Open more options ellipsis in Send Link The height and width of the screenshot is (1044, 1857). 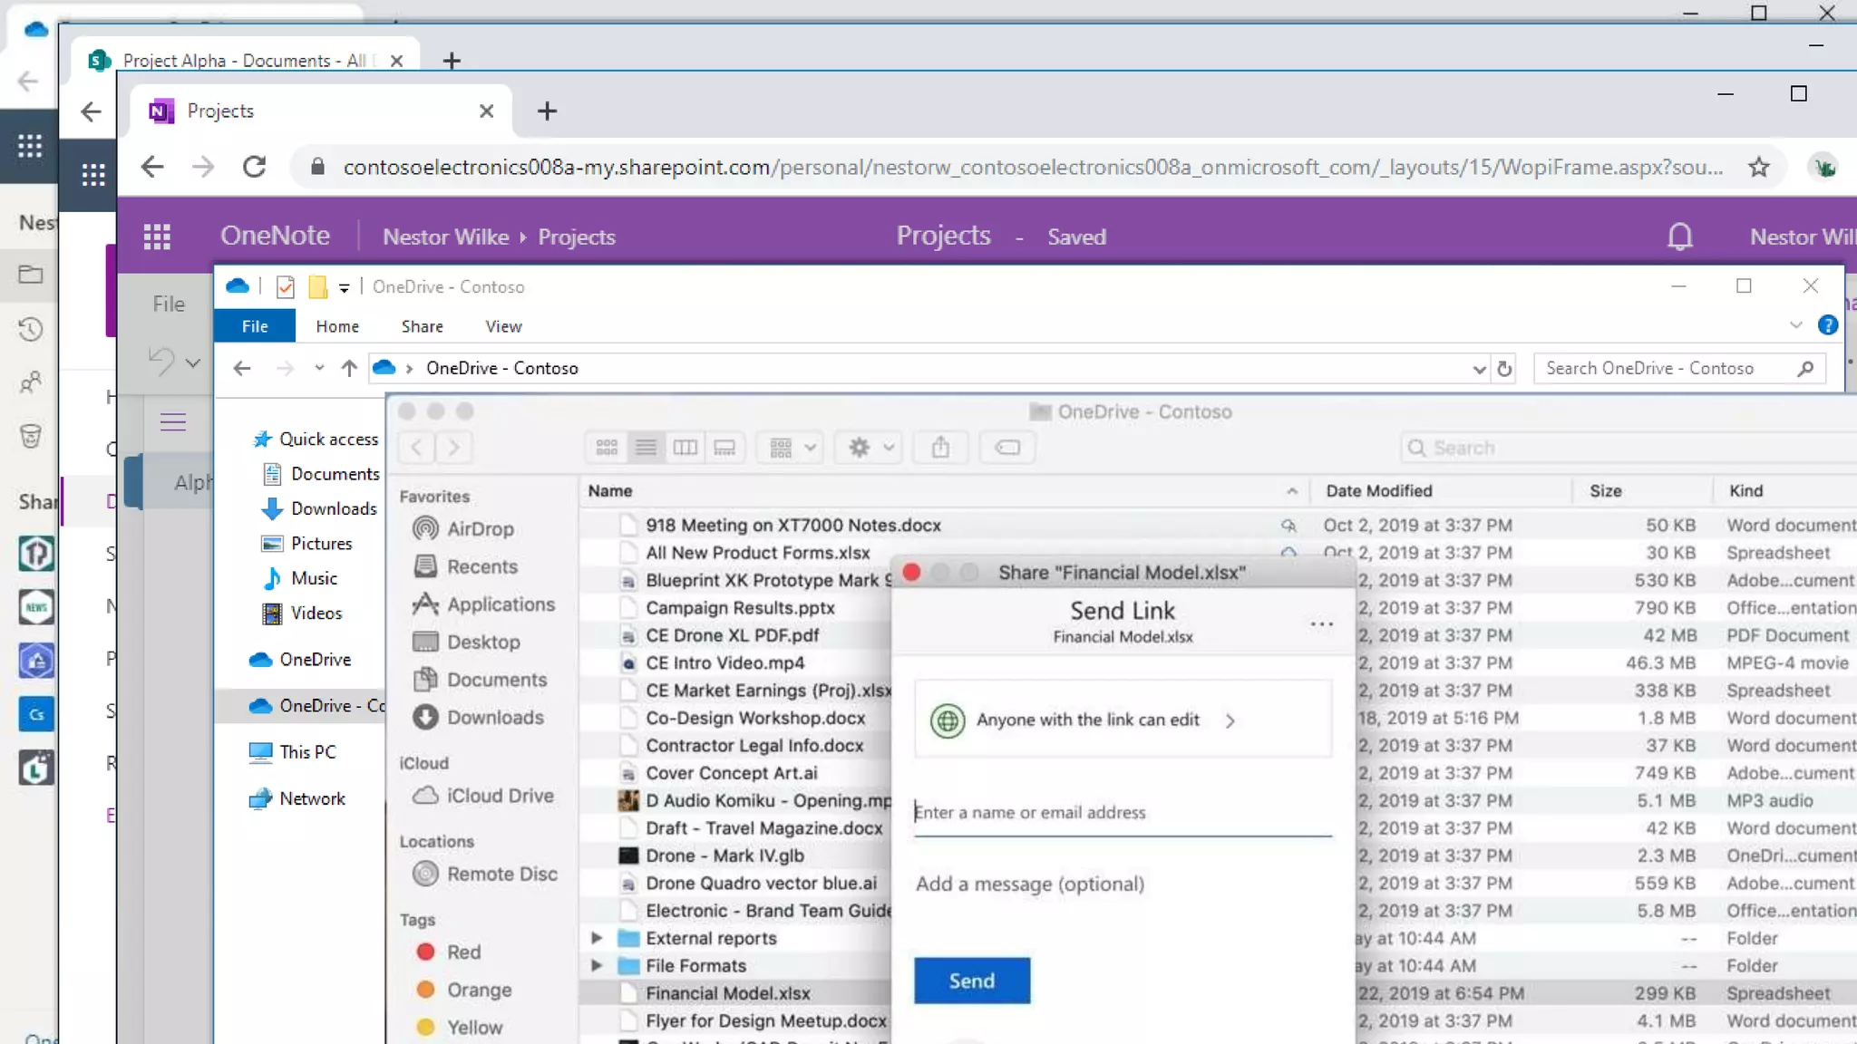click(1321, 623)
